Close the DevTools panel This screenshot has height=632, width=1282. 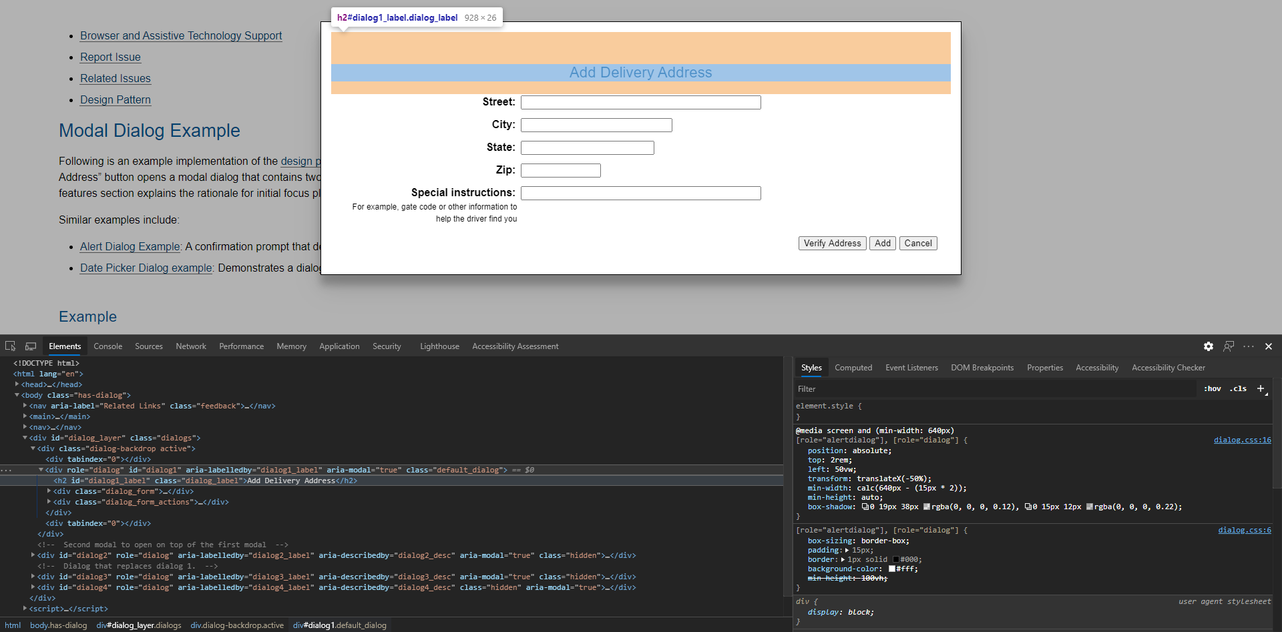1269,346
